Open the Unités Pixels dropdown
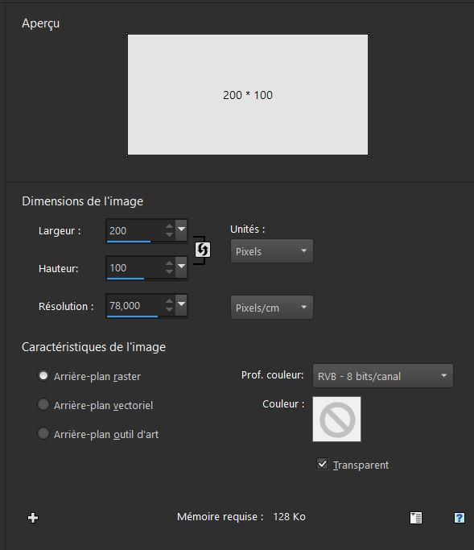The width and height of the screenshot is (474, 550). tap(272, 251)
